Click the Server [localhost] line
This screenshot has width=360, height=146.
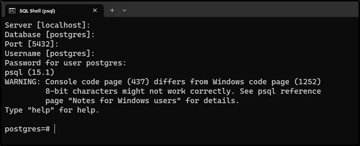pyautogui.click(x=47, y=25)
